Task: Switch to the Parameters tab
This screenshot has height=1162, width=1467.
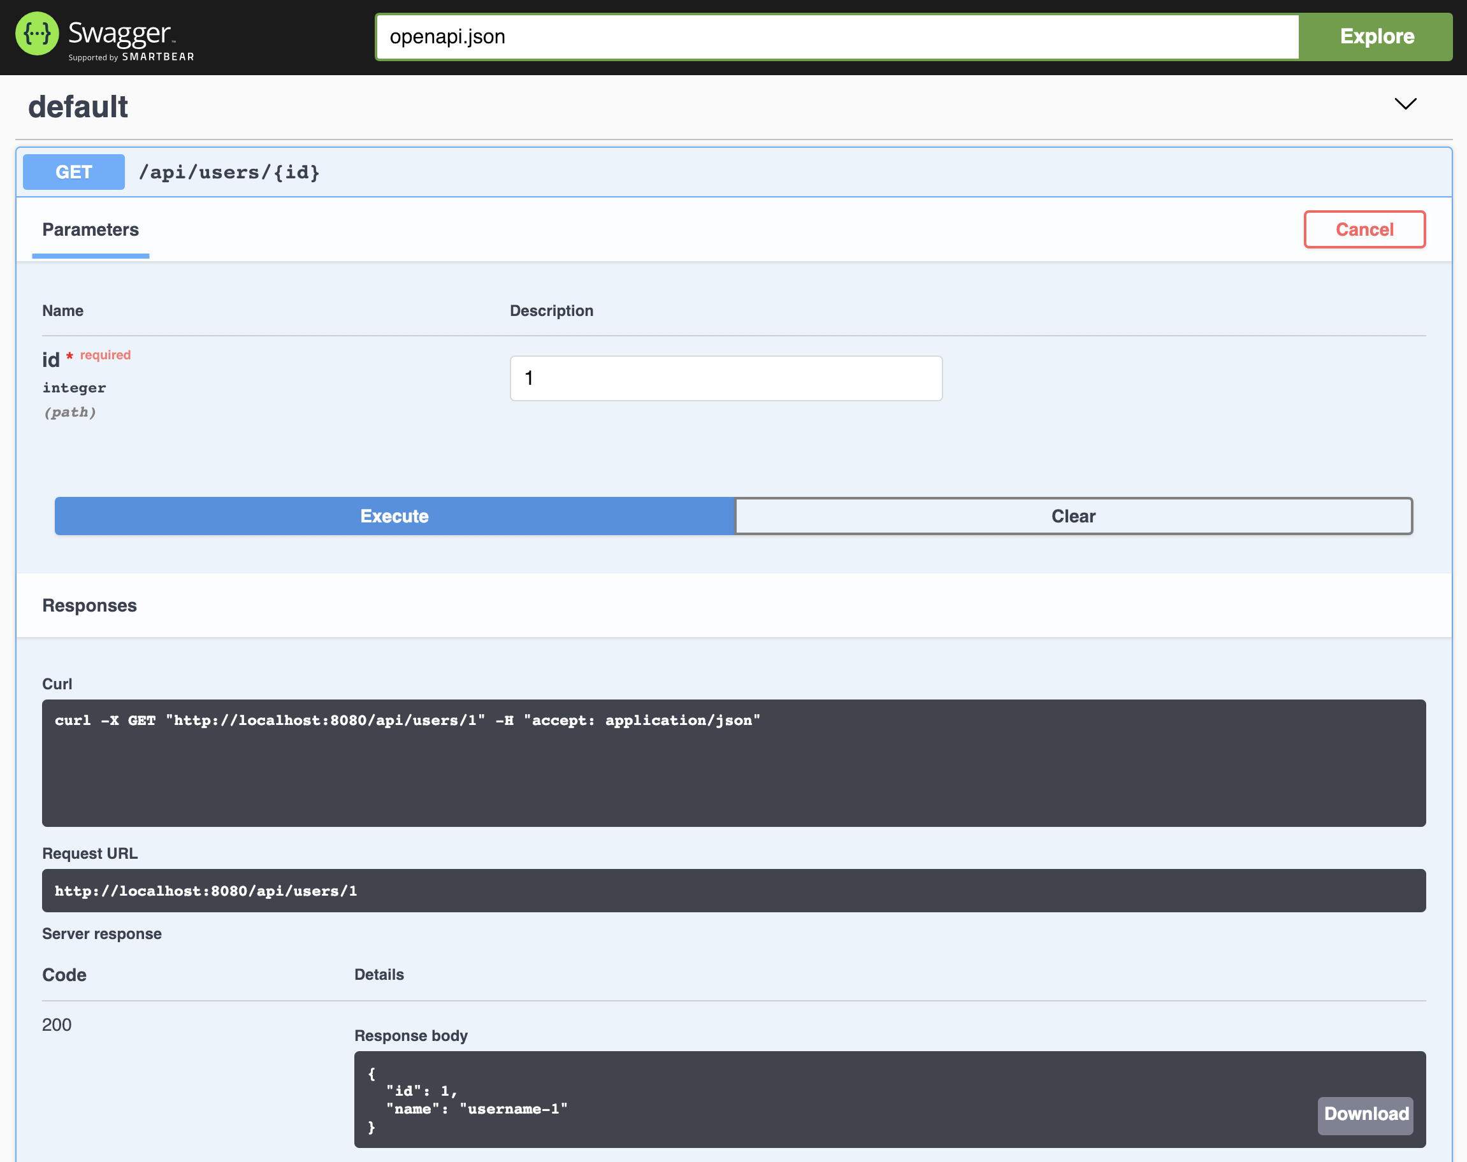Action: click(90, 229)
